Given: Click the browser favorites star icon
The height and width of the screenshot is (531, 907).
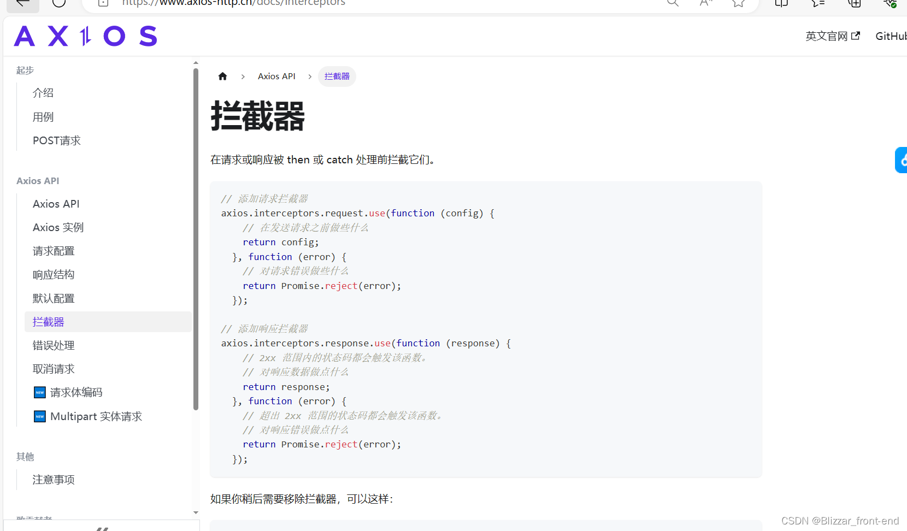Looking at the screenshot, I should (x=739, y=3).
